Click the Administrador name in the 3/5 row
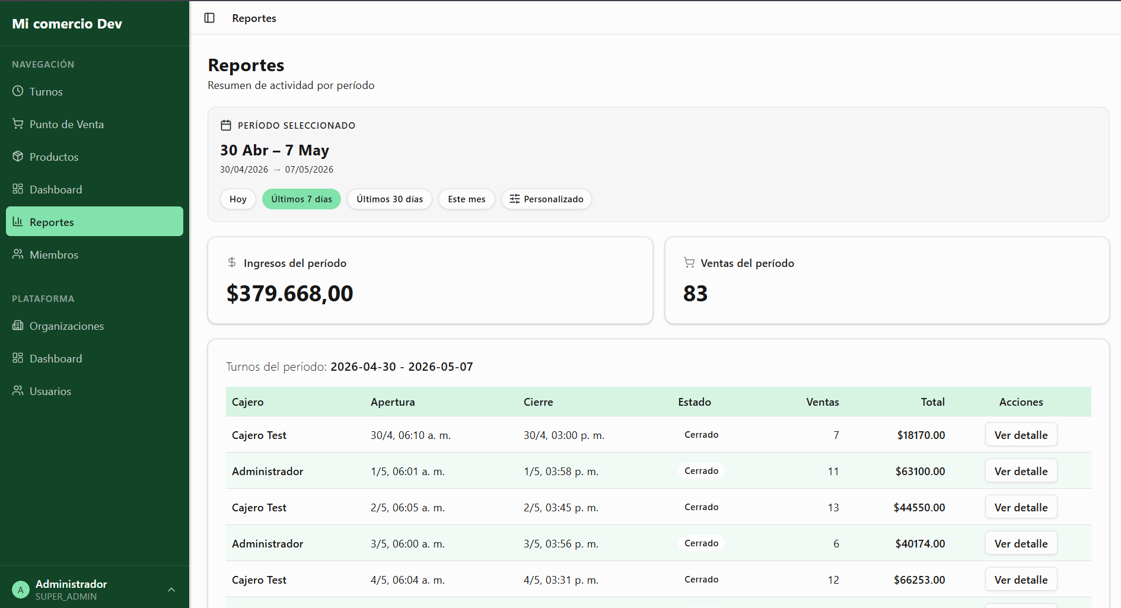The height and width of the screenshot is (608, 1121). coord(267,544)
